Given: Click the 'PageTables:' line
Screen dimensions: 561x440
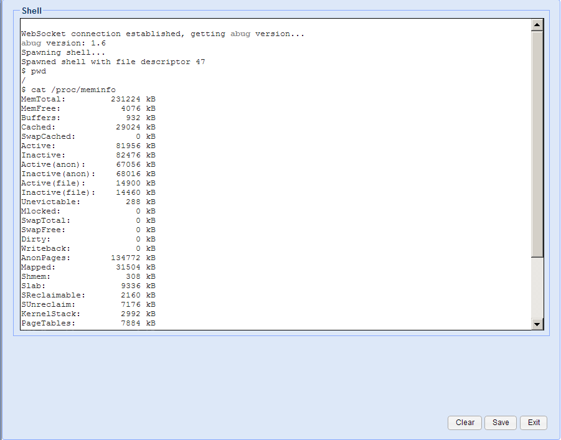Looking at the screenshot, I should point(88,323).
